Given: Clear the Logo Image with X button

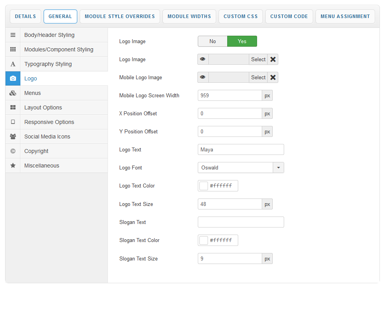Looking at the screenshot, I should coord(273,59).
